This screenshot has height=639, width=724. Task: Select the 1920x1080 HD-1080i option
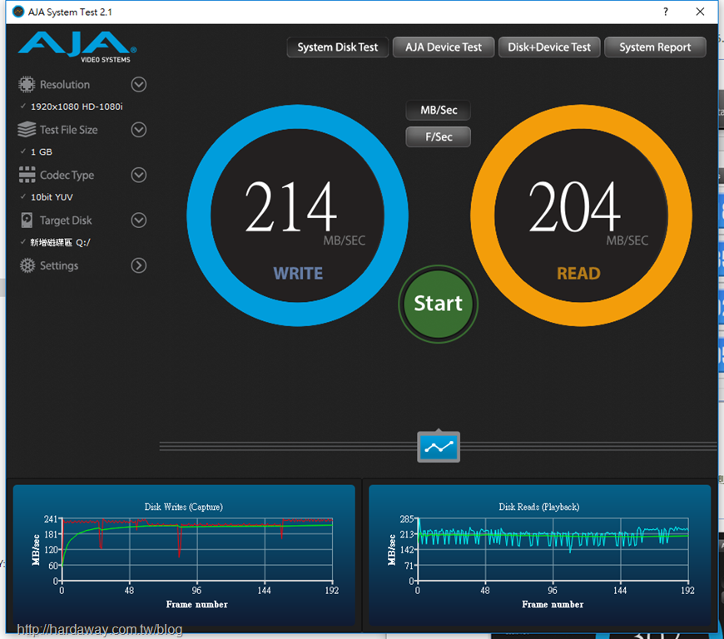pyautogui.click(x=77, y=106)
